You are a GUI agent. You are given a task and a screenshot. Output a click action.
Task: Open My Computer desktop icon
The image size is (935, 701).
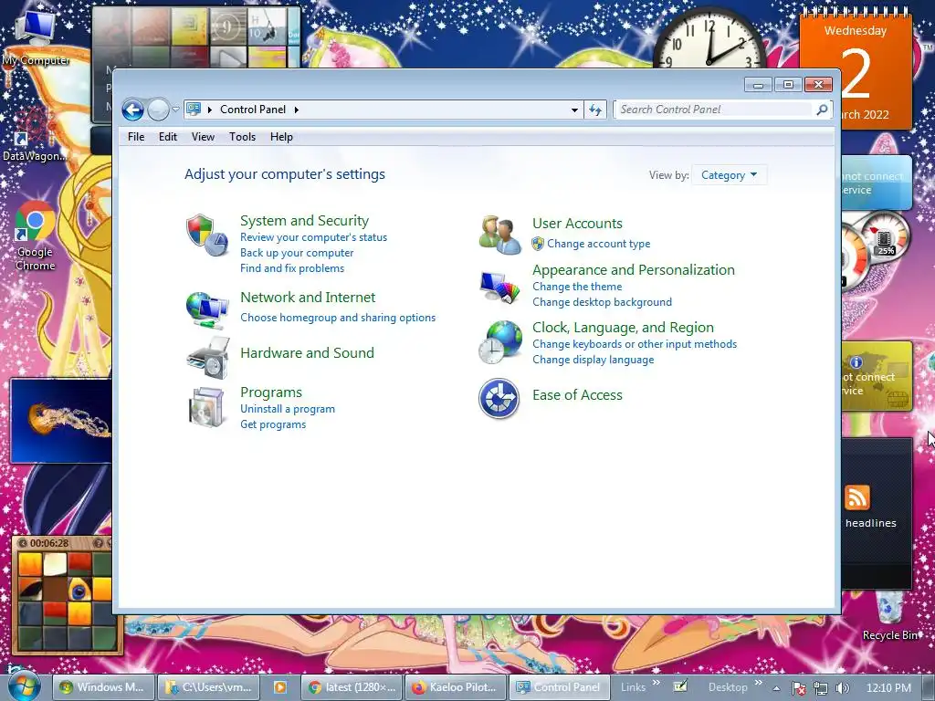pos(36,37)
